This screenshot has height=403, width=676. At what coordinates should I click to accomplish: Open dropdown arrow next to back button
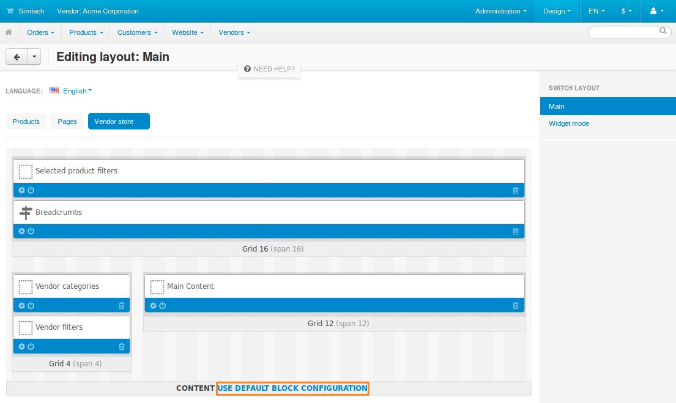point(34,57)
